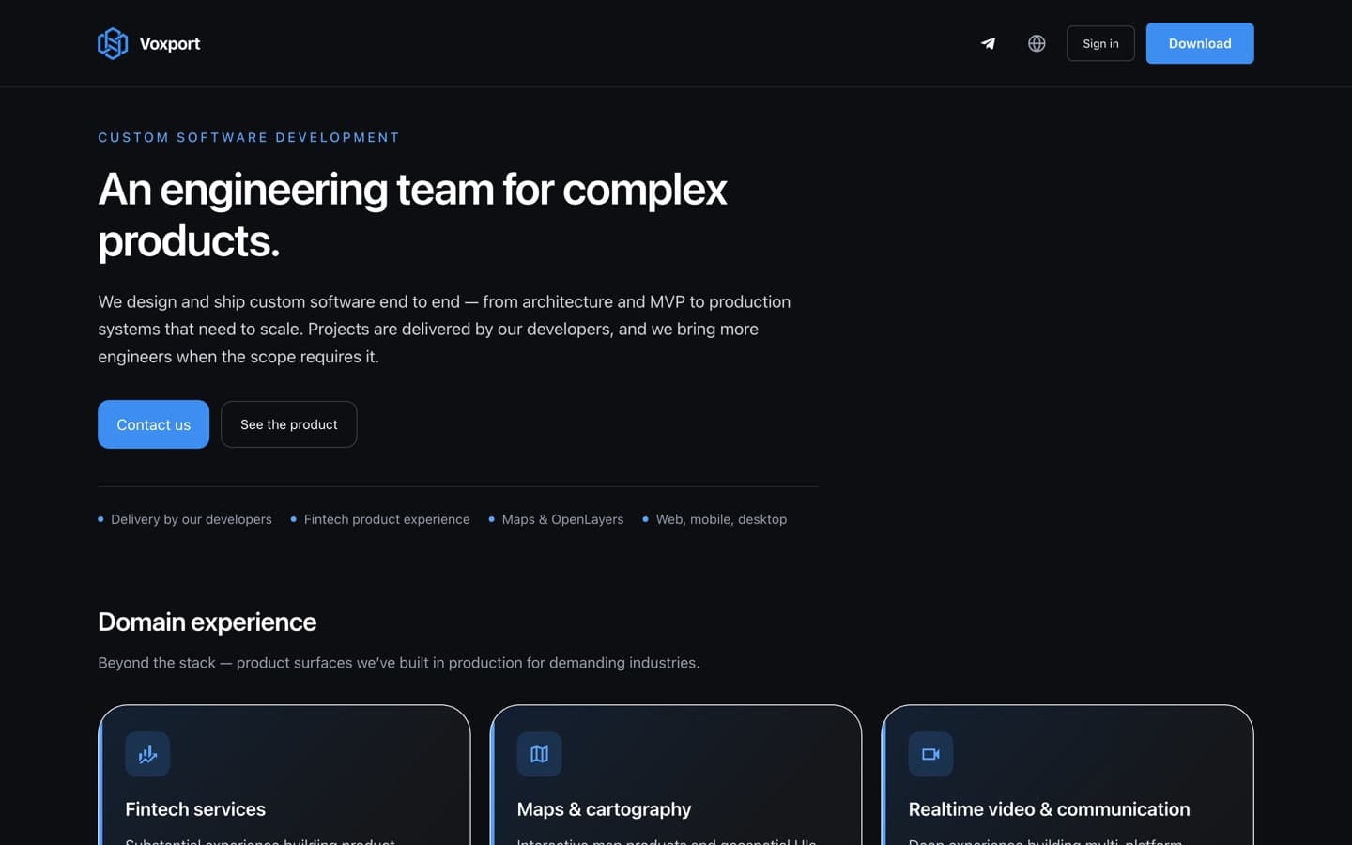This screenshot has height=845, width=1352.
Task: Open the Telegram paper plane icon
Action: tap(988, 43)
